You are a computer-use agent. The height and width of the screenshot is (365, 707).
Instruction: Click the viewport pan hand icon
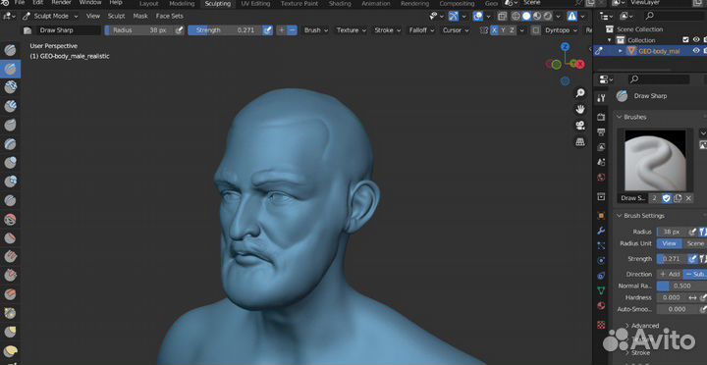coord(580,109)
